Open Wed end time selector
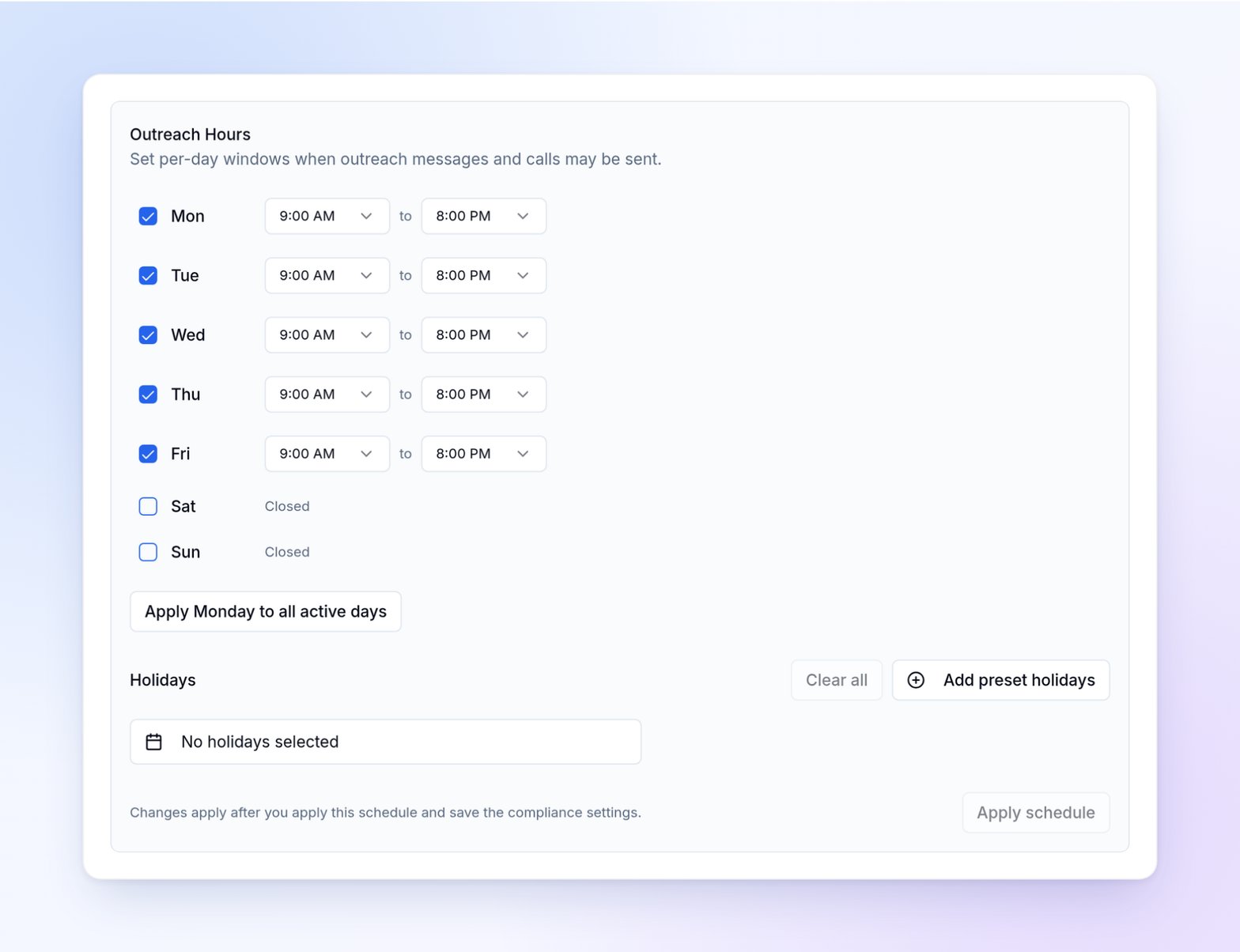 pos(483,334)
